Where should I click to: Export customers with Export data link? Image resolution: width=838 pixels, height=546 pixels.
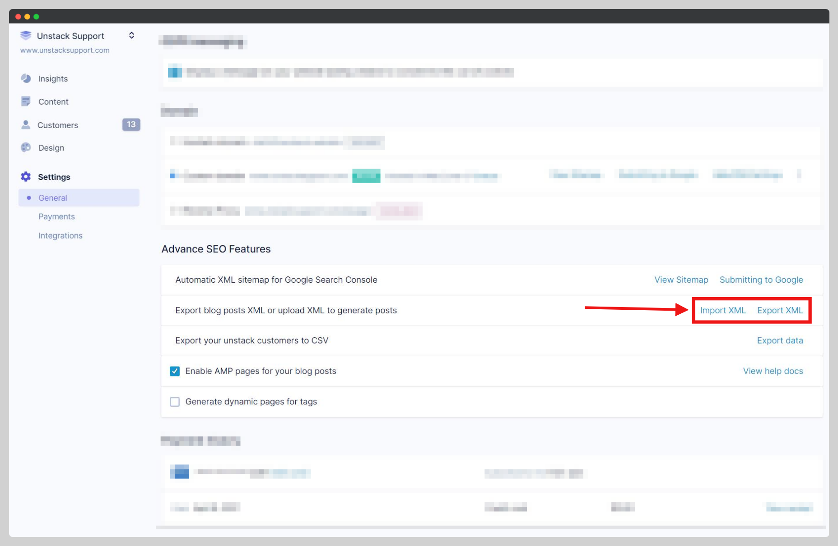tap(780, 341)
